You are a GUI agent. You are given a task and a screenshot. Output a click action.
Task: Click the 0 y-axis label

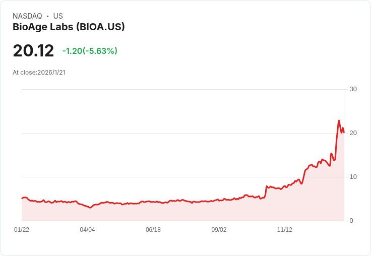pyautogui.click(x=351, y=221)
